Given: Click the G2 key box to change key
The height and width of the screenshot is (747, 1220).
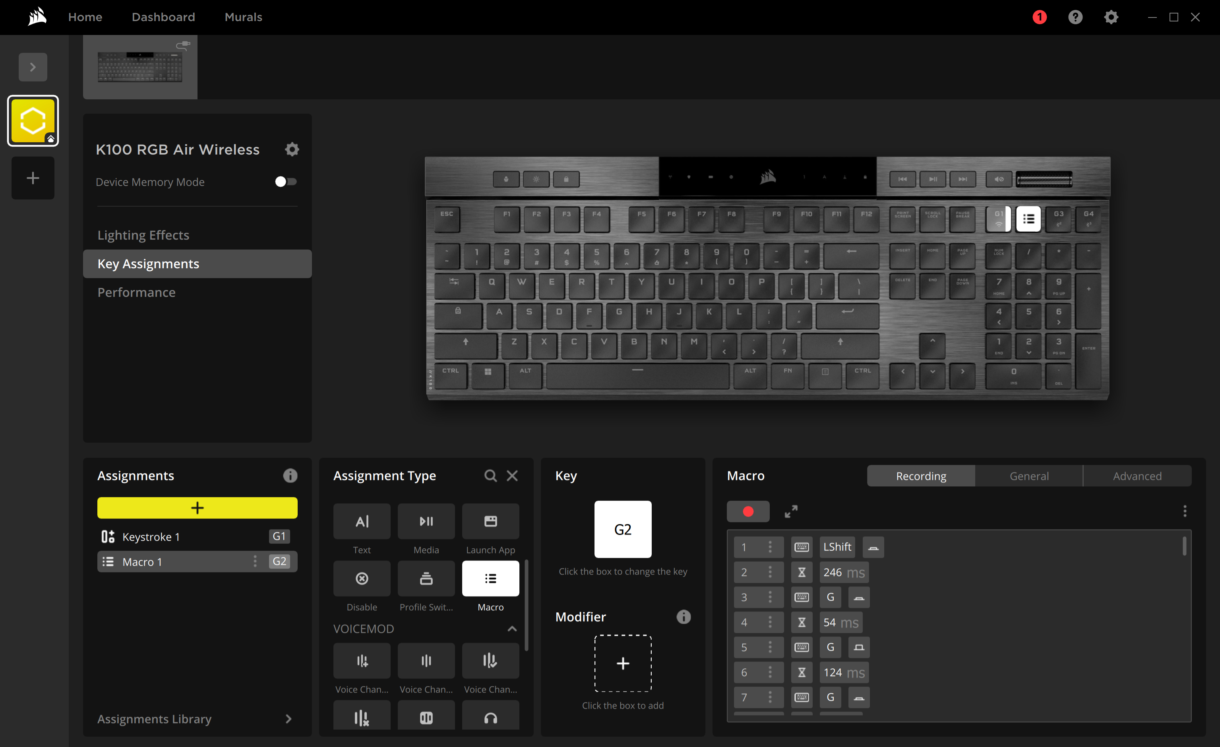Looking at the screenshot, I should point(622,529).
